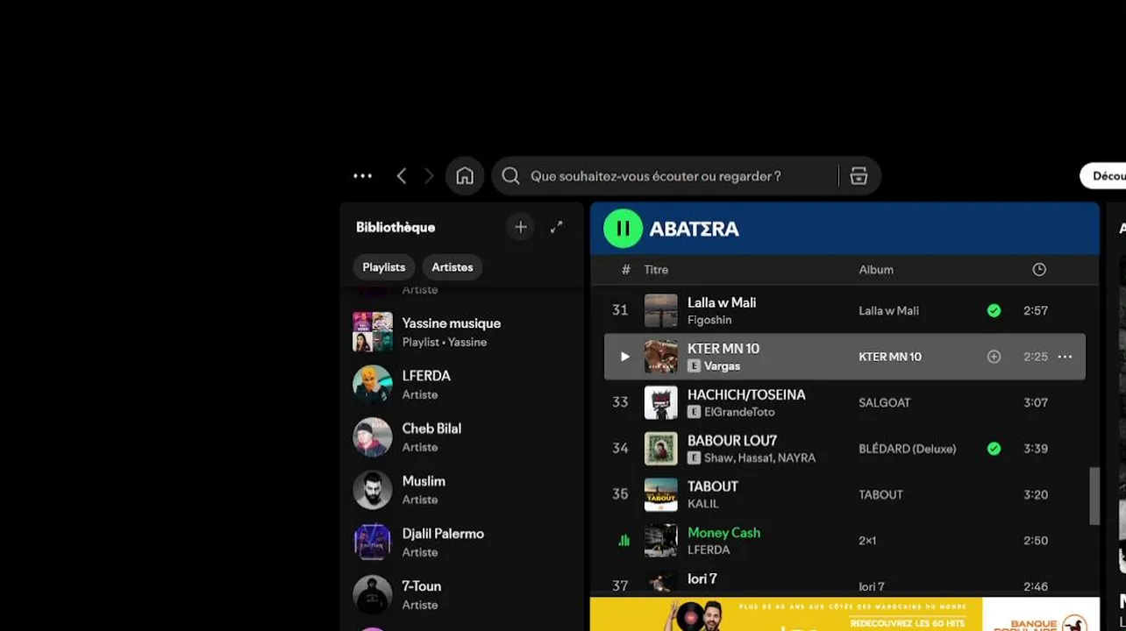Open 7-Toun artist
1126x631 pixels.
click(461, 595)
